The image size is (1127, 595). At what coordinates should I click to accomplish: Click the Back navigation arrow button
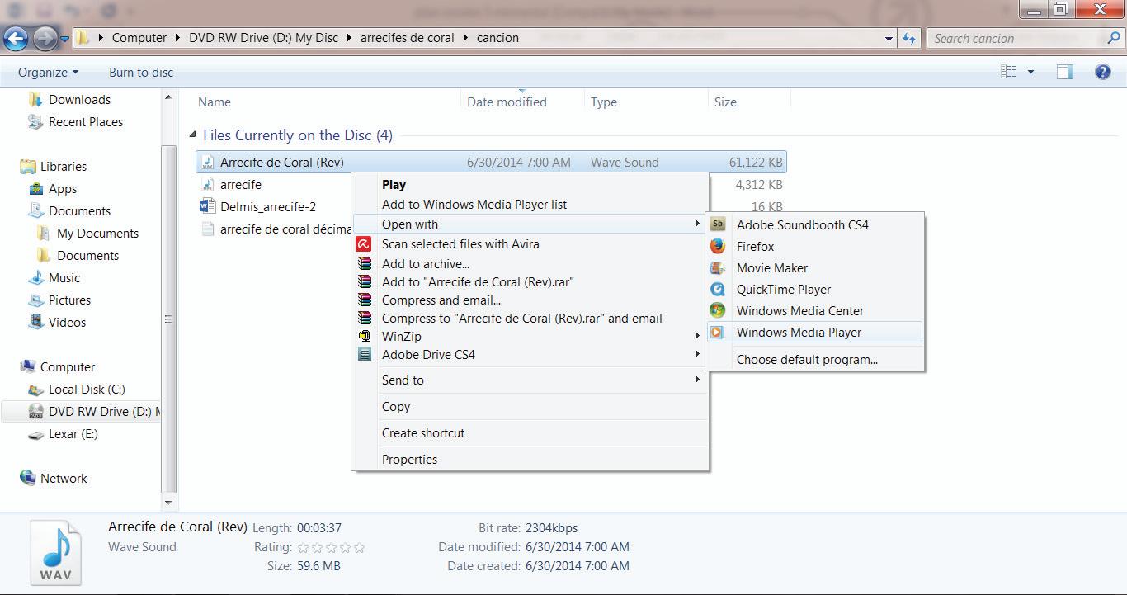[16, 38]
